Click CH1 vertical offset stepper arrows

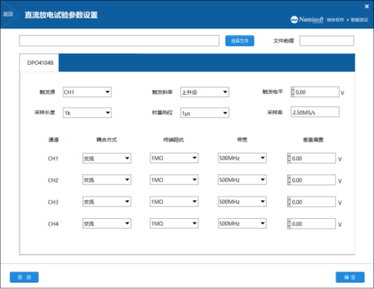coord(289,158)
